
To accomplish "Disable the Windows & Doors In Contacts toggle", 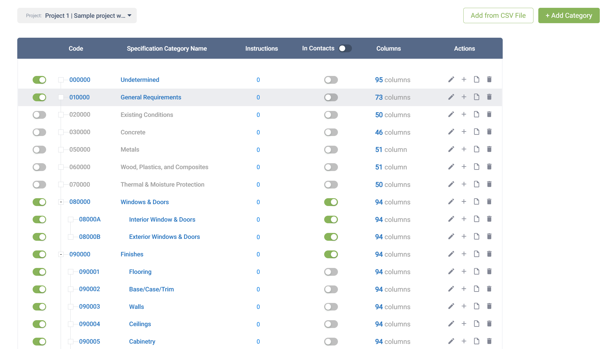I will (x=331, y=201).
